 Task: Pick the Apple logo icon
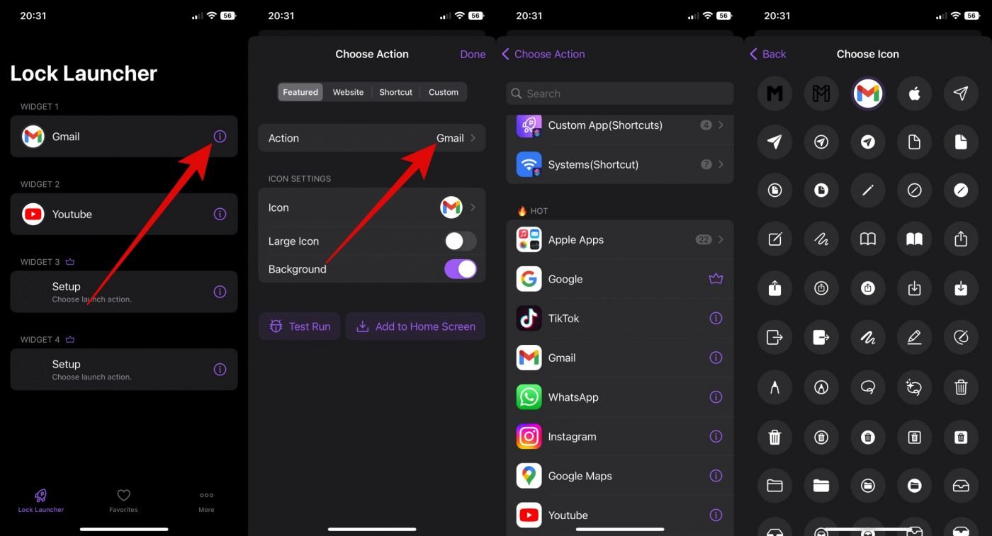pyautogui.click(x=914, y=93)
